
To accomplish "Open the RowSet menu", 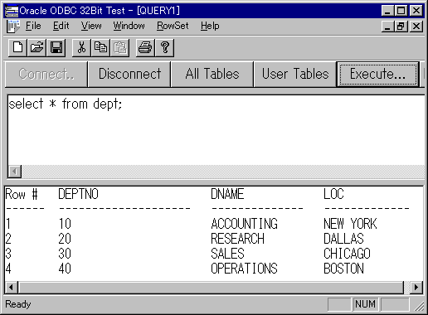I will pyautogui.click(x=173, y=26).
